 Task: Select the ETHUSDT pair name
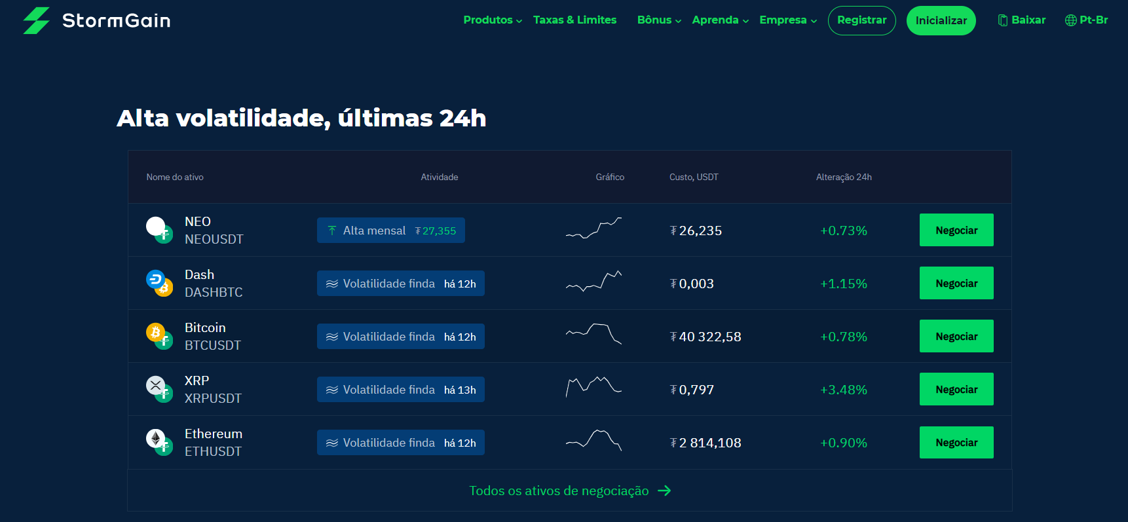pyautogui.click(x=213, y=452)
